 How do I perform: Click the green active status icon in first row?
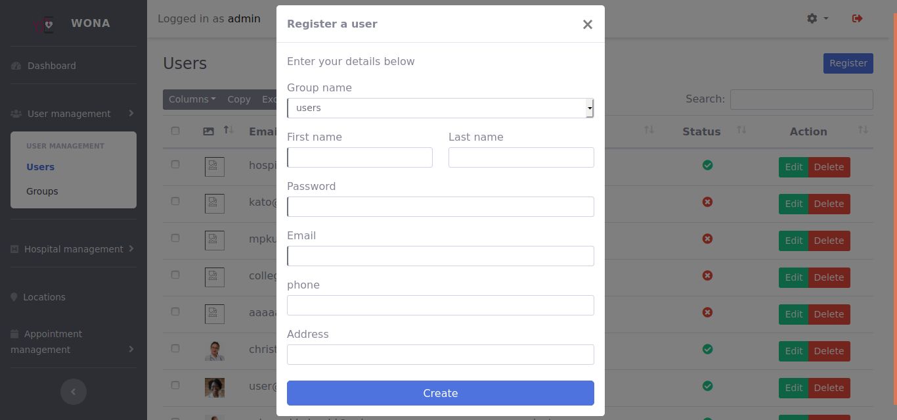[x=707, y=165]
